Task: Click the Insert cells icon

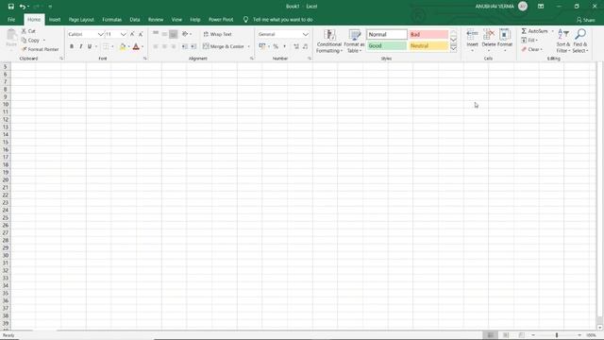Action: pyautogui.click(x=472, y=34)
